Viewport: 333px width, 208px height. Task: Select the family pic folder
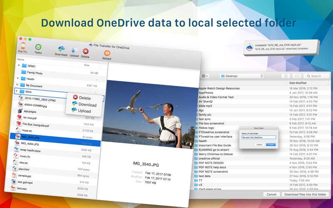(205, 115)
